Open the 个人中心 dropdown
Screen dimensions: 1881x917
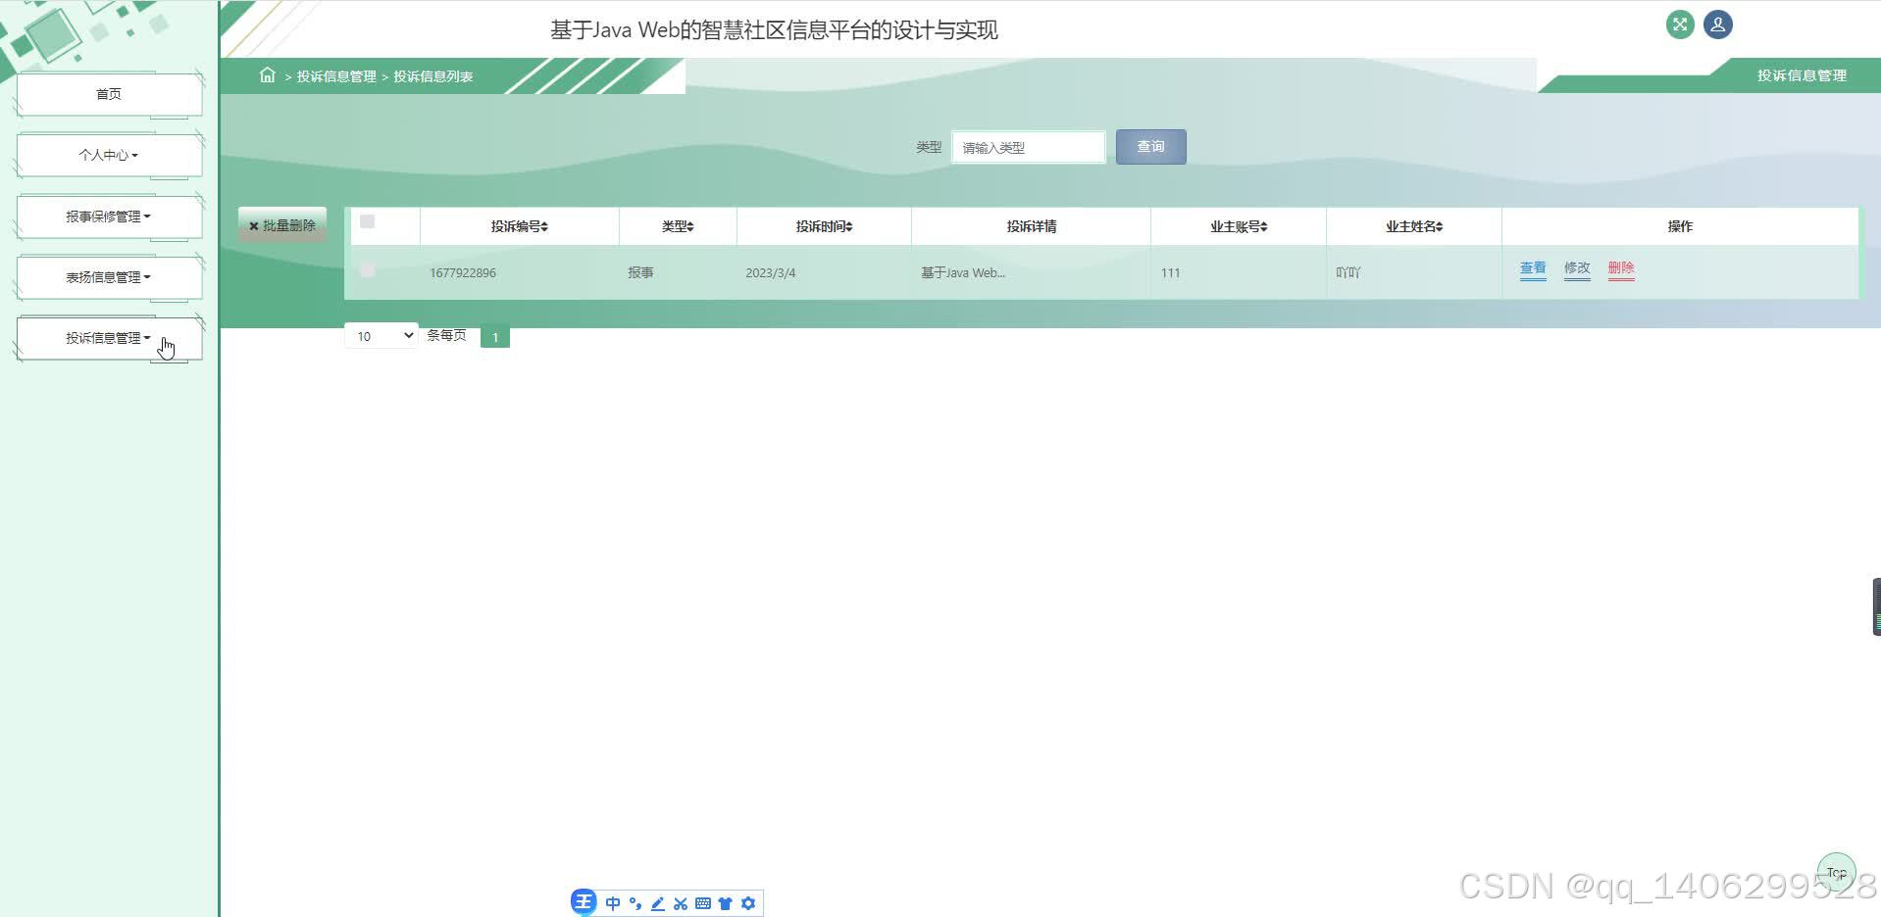pyautogui.click(x=108, y=154)
